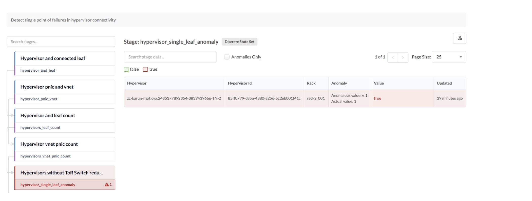Click the Search stage data field
The image size is (532, 201).
[x=170, y=57]
